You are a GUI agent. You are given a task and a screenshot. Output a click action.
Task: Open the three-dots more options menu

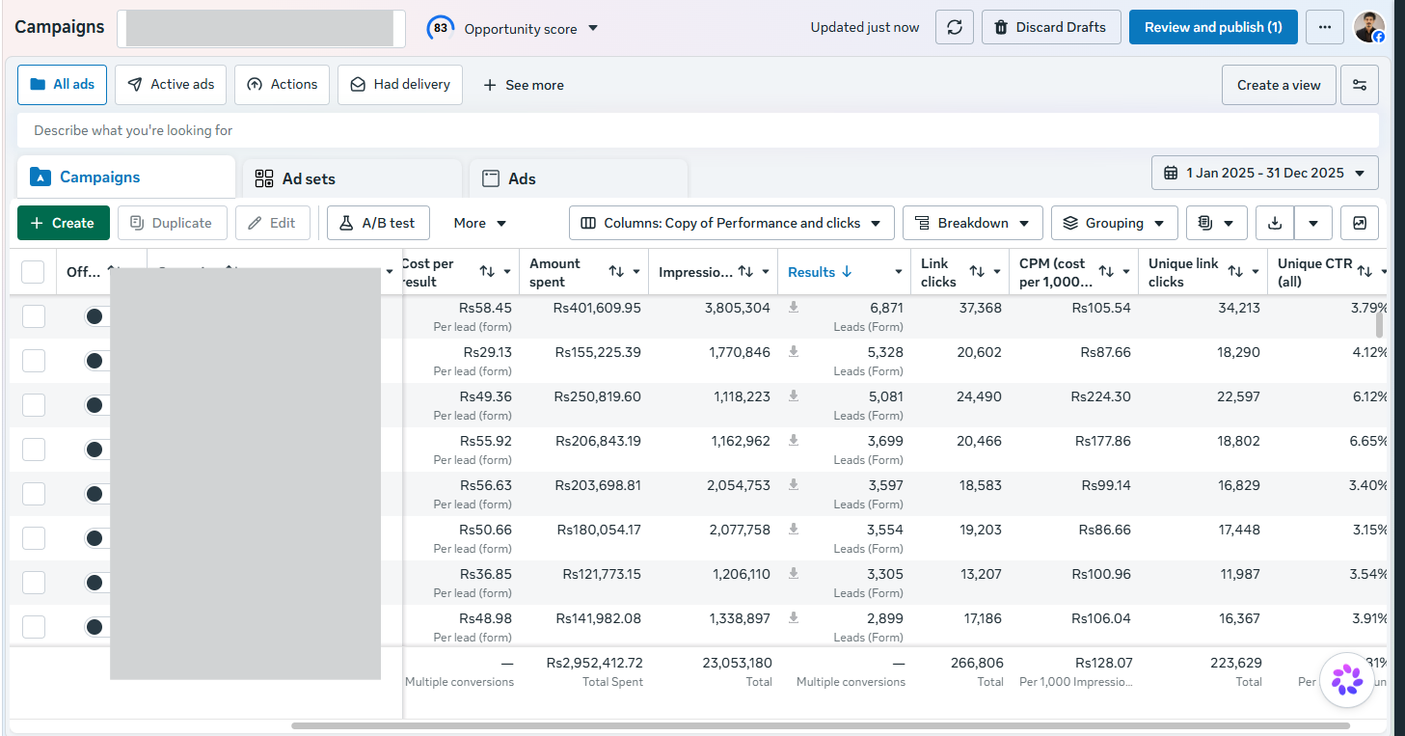pos(1325,27)
